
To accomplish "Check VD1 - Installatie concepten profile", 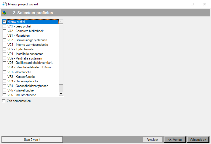I will click(x=4, y=54).
